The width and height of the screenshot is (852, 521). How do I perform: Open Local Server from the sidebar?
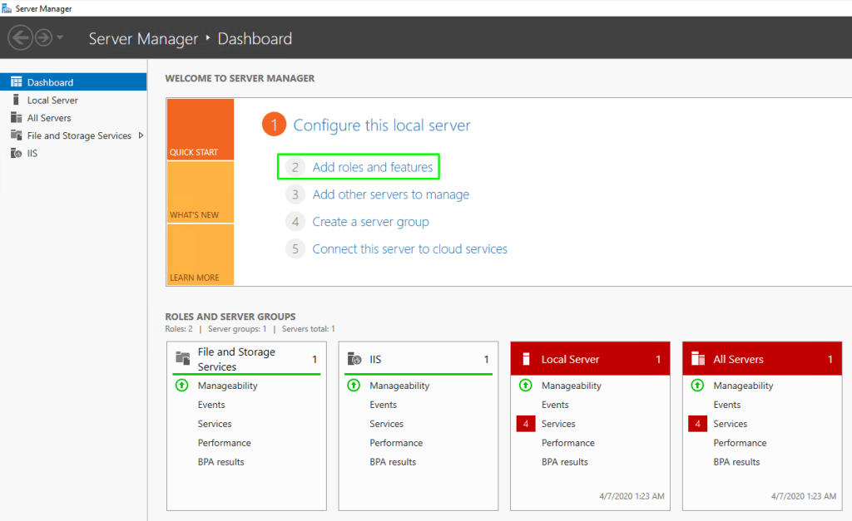[x=52, y=100]
